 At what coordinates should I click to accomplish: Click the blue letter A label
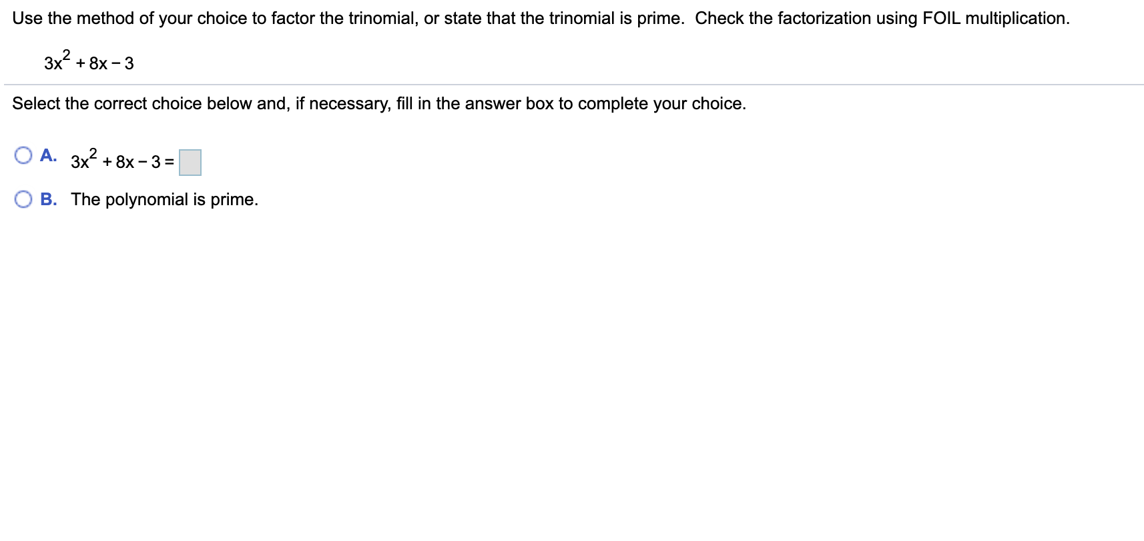coord(48,155)
